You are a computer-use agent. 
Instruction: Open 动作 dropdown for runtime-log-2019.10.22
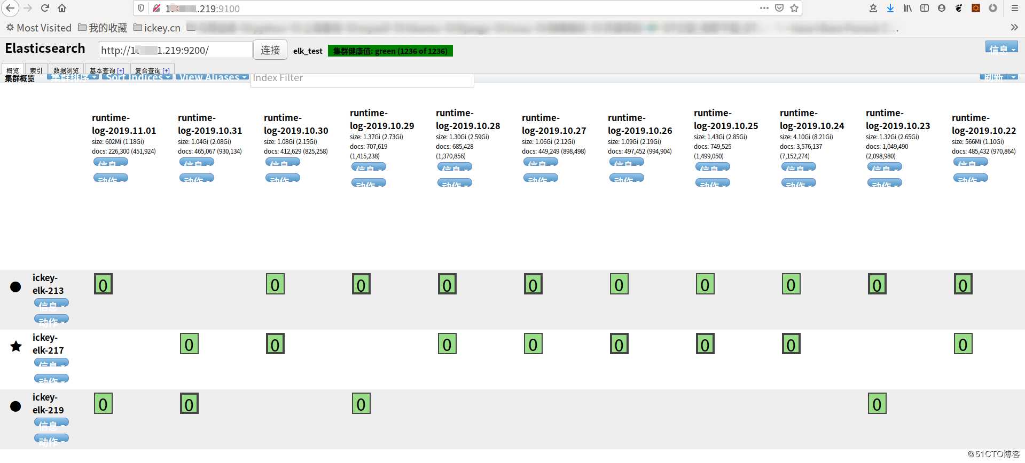[x=971, y=178]
